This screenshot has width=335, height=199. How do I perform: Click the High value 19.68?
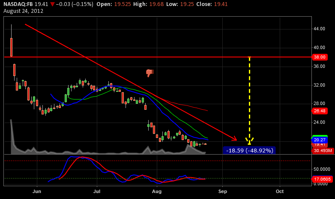coord(156,4)
